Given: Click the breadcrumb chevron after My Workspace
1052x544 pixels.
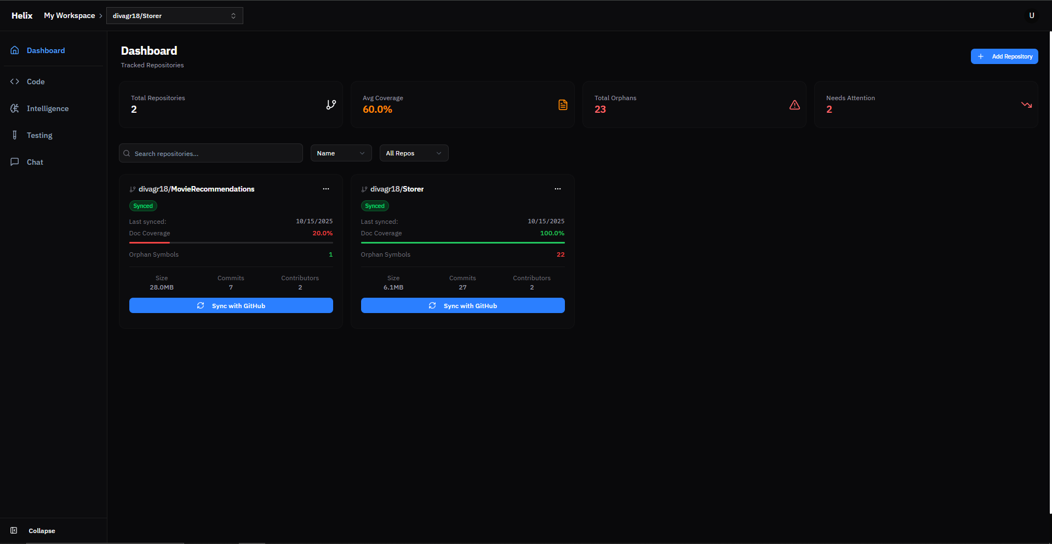Looking at the screenshot, I should pos(101,16).
